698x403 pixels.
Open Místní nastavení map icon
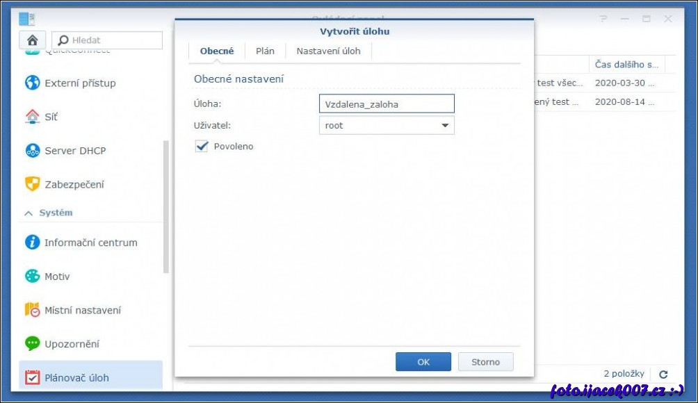(x=33, y=310)
